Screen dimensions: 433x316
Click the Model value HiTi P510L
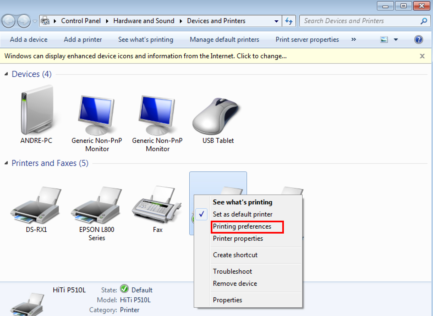[x=135, y=300]
